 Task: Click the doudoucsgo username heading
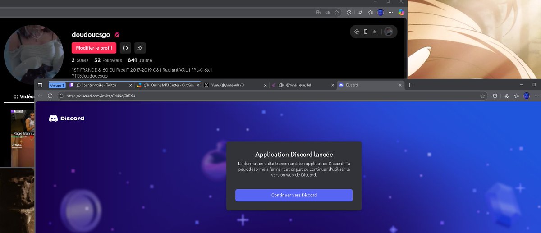[x=92, y=35]
